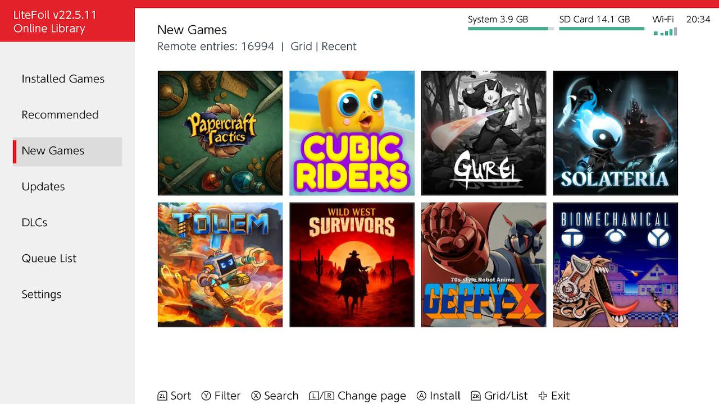The height and width of the screenshot is (404, 719).
Task: Pick the Geppy-X game cover
Action: point(484,265)
